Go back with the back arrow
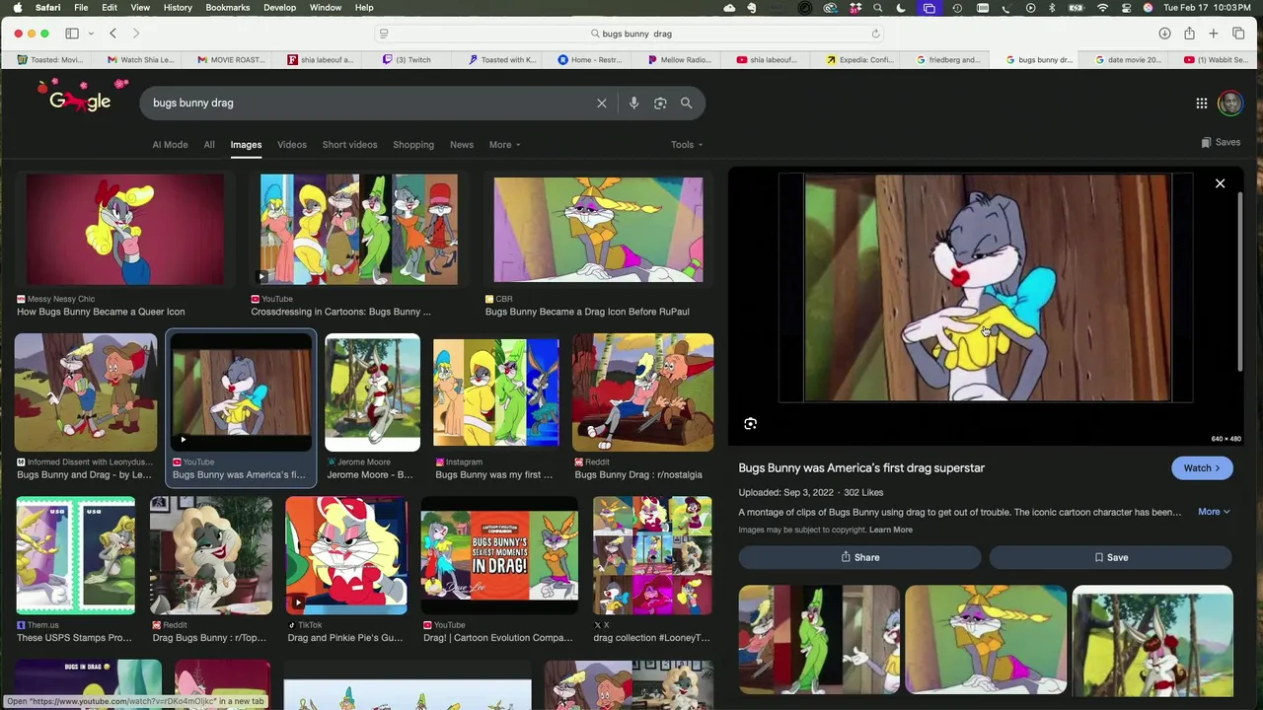 pyautogui.click(x=112, y=34)
